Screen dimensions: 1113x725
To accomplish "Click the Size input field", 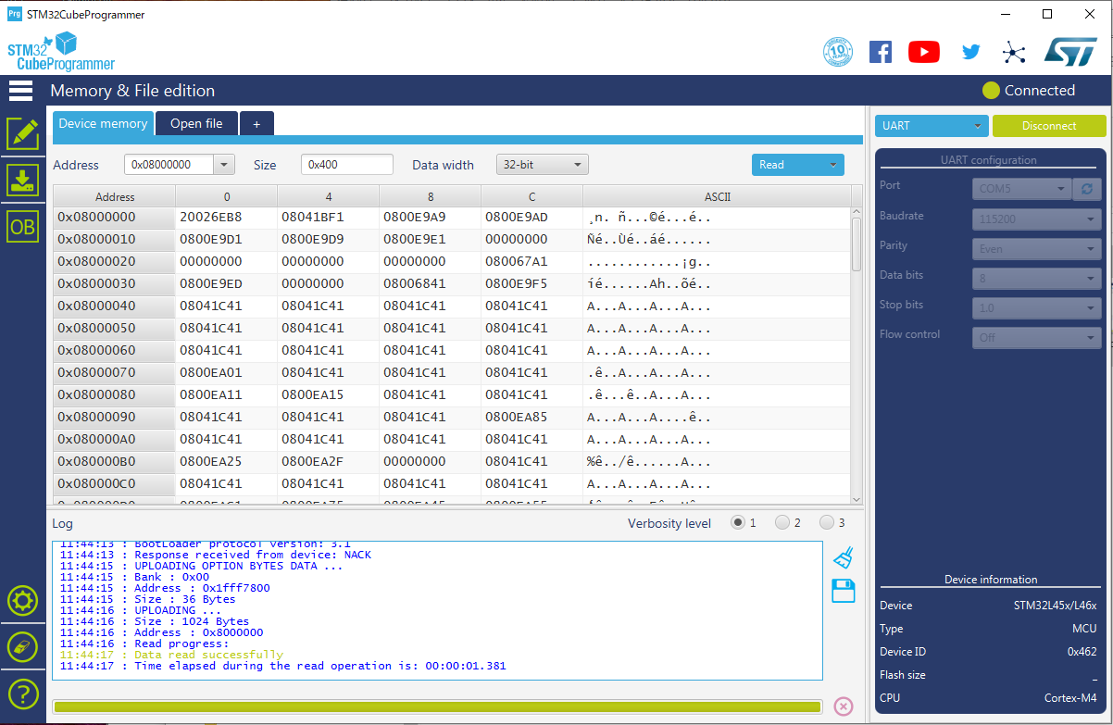I will (347, 165).
